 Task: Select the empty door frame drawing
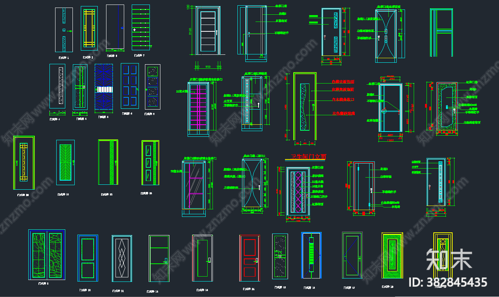point(441,33)
